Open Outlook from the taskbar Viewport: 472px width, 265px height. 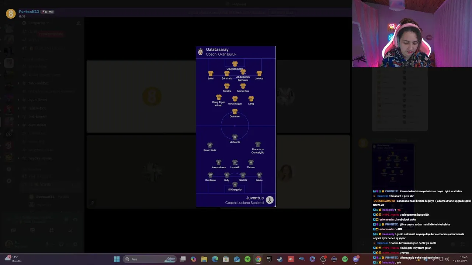pyautogui.click(x=237, y=259)
